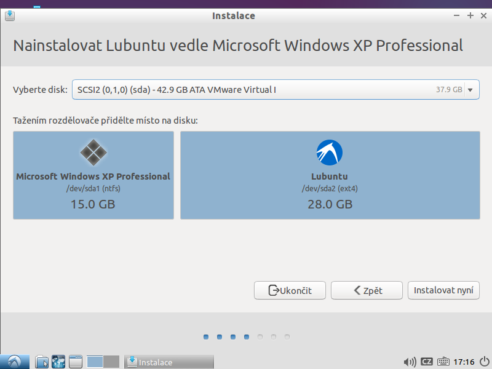Minimize the Instalace window

(x=456, y=15)
